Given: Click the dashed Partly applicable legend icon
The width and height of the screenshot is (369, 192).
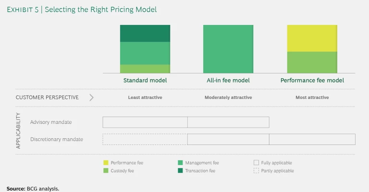Looking at the screenshot, I should point(256,170).
